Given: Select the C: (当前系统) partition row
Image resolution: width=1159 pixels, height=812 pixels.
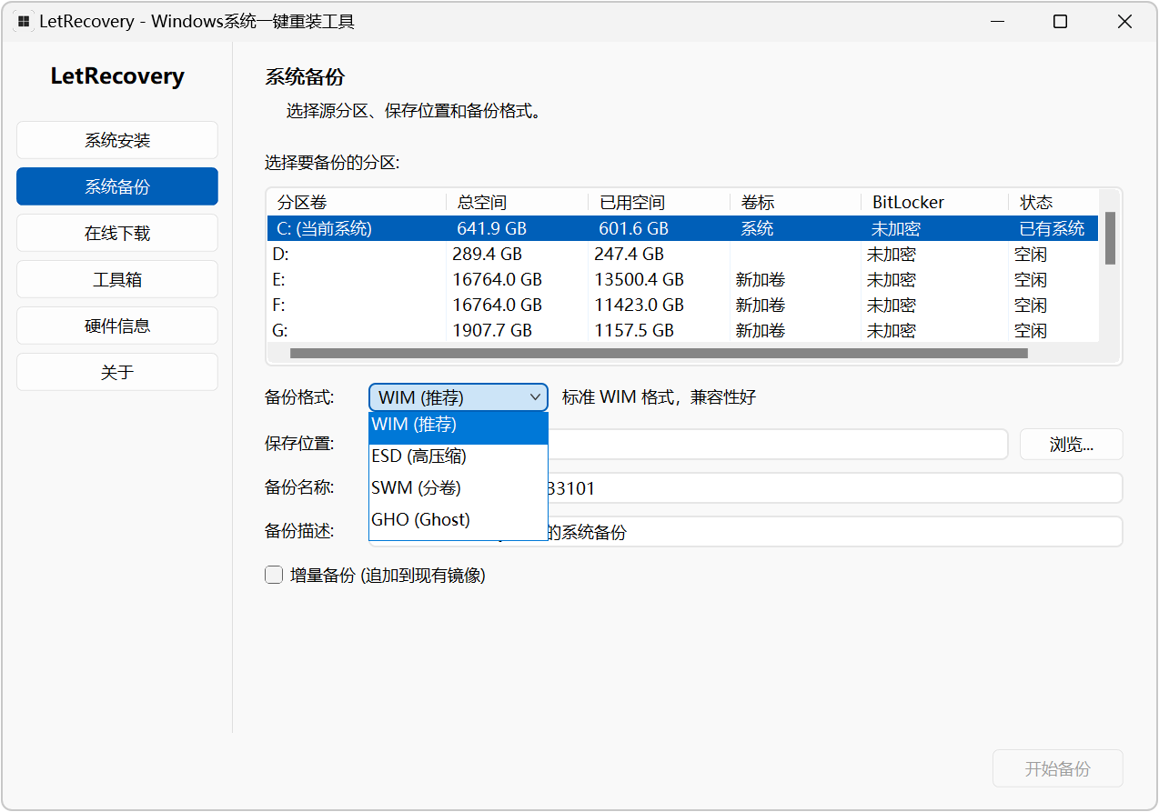Looking at the screenshot, I should coord(682,228).
